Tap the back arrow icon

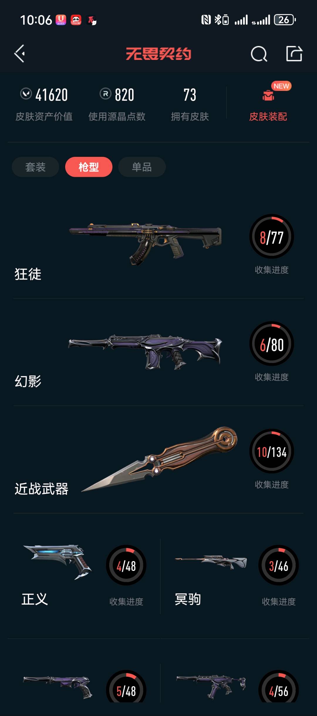[x=20, y=54]
